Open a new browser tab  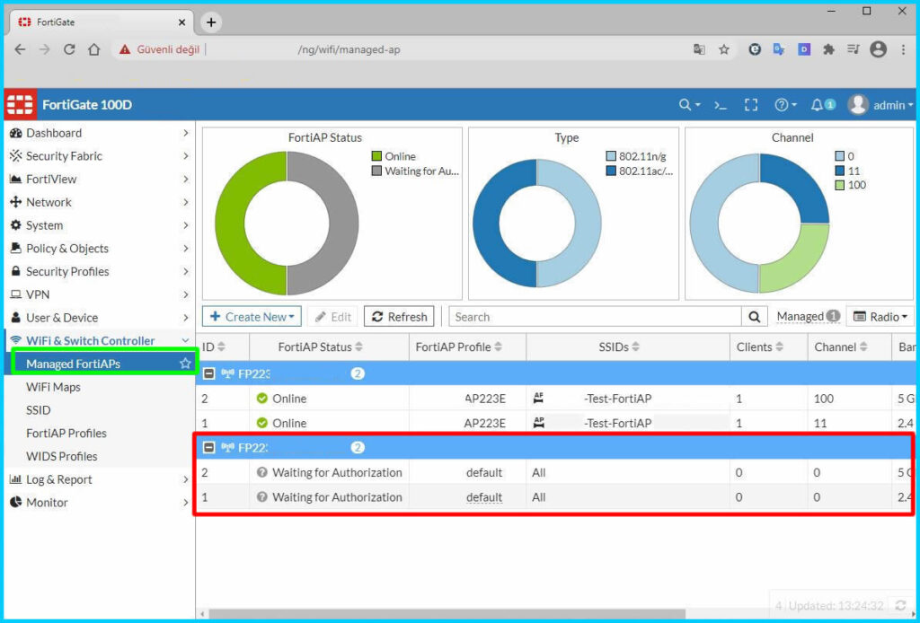211,22
